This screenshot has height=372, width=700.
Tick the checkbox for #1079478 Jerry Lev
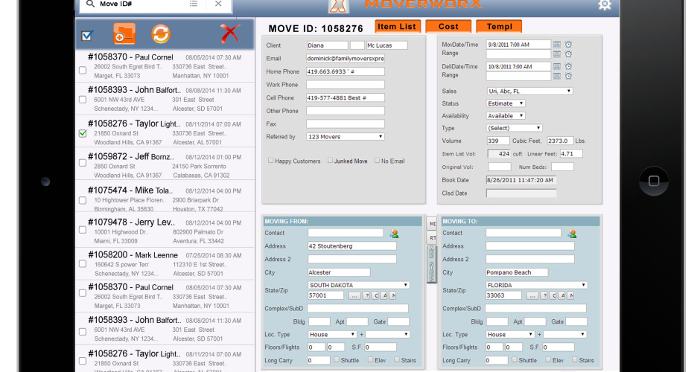pyautogui.click(x=83, y=230)
